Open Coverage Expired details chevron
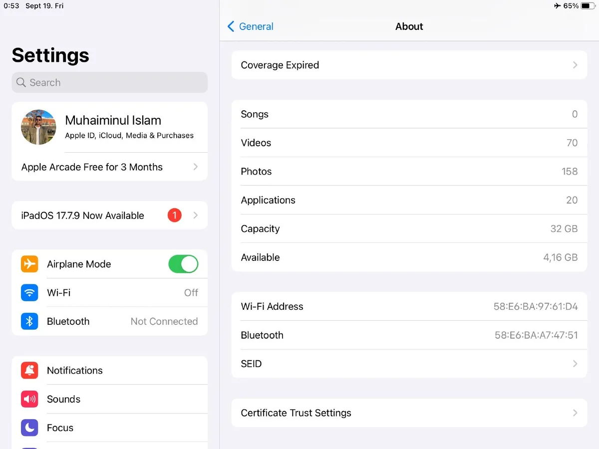 click(575, 65)
